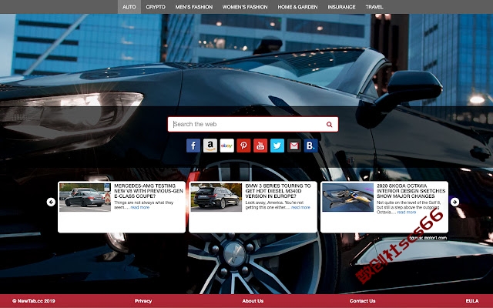Switch to the Women's Fashion tab

point(245,7)
